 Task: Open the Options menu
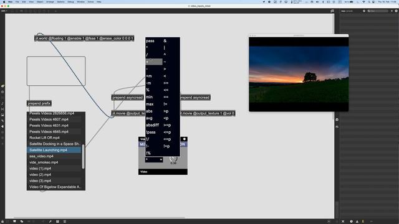point(60,2)
